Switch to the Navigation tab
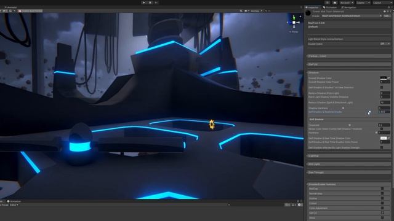 click(x=349, y=7)
